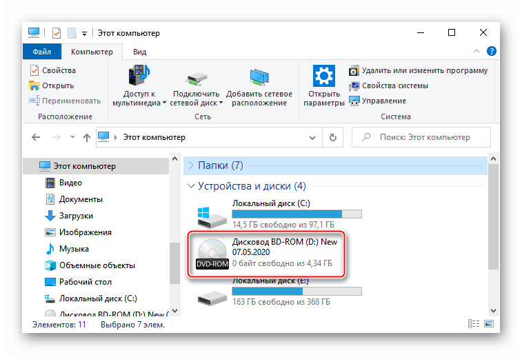
Task: Go up one level with the up arrow
Action: click(87, 137)
